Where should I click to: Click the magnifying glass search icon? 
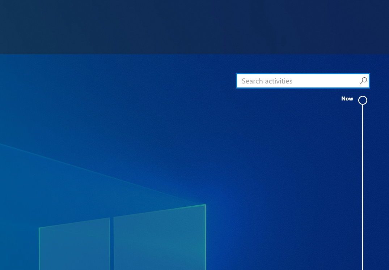[363, 81]
